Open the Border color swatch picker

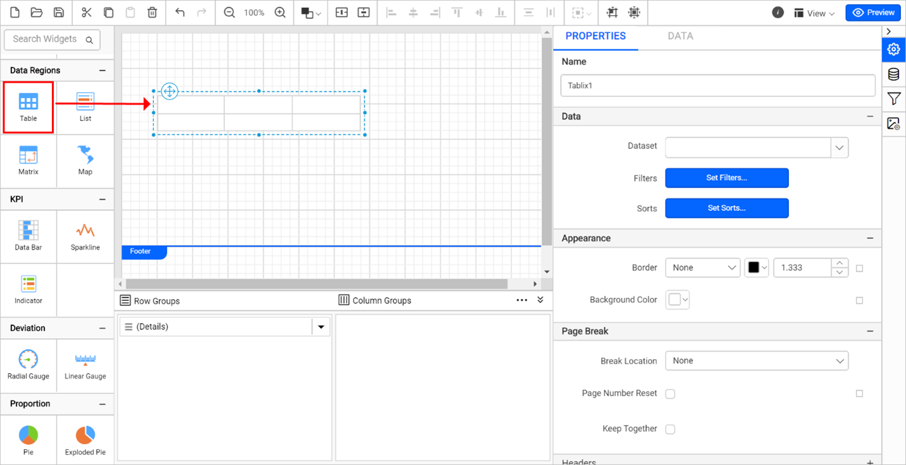[x=756, y=267]
